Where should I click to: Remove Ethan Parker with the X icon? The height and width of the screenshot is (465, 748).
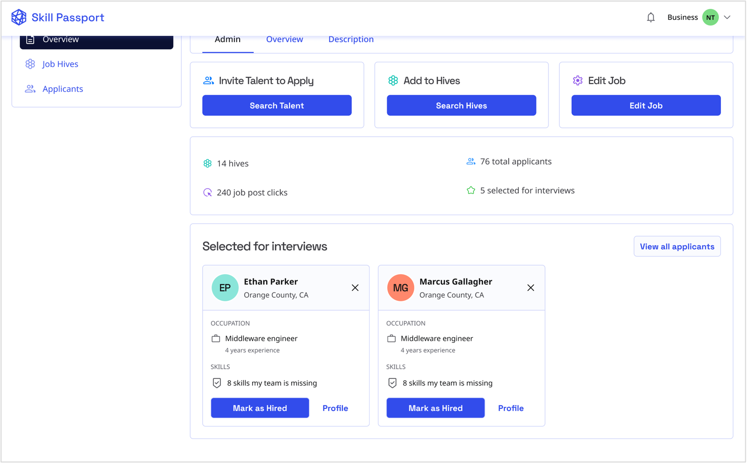pos(355,288)
